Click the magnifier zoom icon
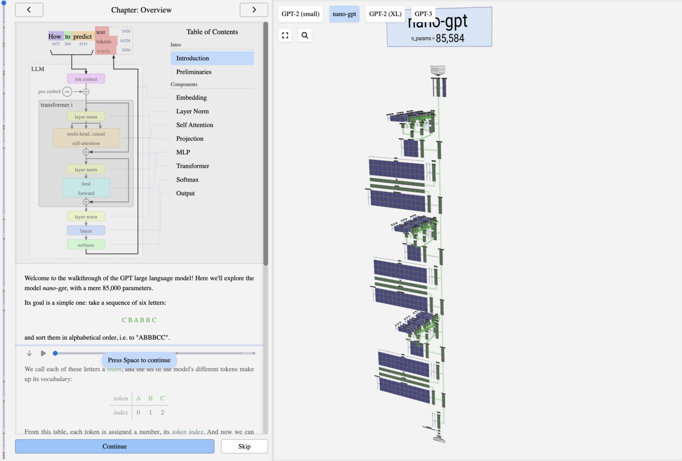Screen dimensions: 682x461 (x=305, y=35)
